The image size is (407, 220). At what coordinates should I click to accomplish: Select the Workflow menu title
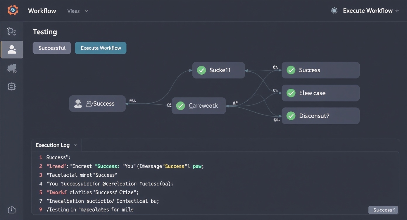(x=42, y=11)
